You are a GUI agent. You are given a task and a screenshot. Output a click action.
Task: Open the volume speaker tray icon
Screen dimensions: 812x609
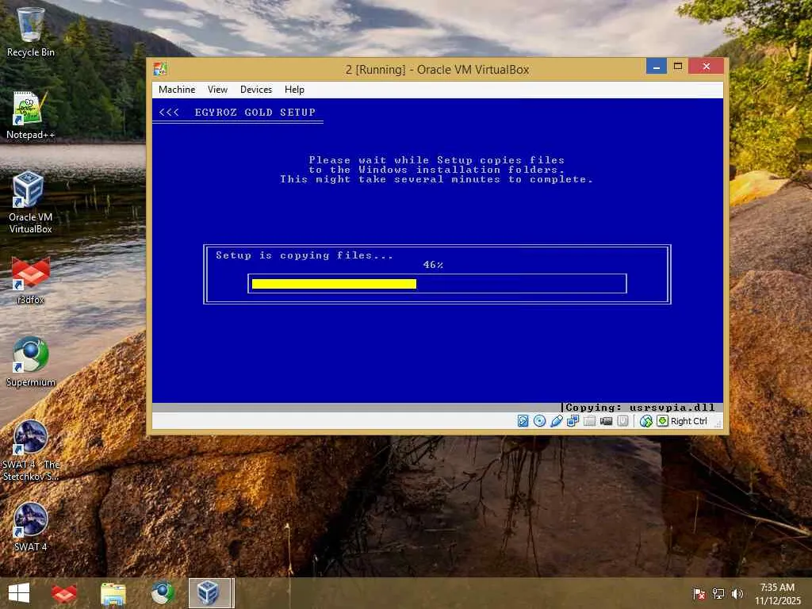pyautogui.click(x=737, y=593)
